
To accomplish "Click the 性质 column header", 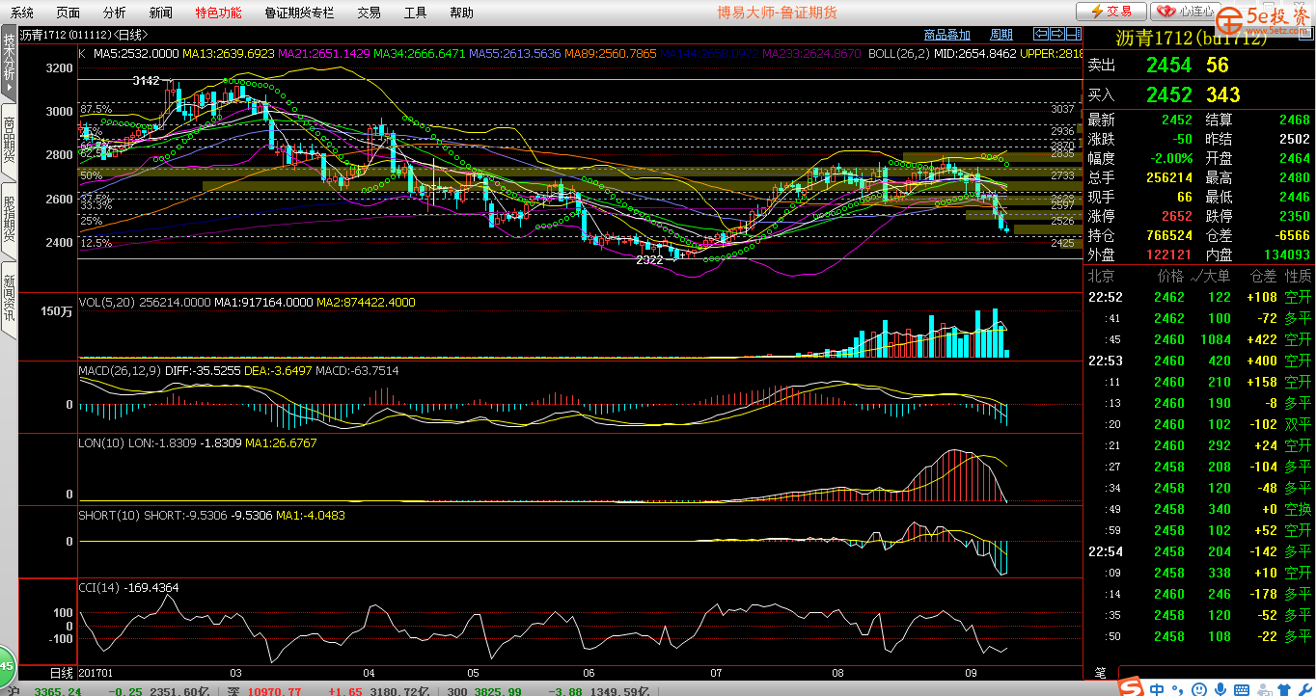I will tap(1298, 277).
